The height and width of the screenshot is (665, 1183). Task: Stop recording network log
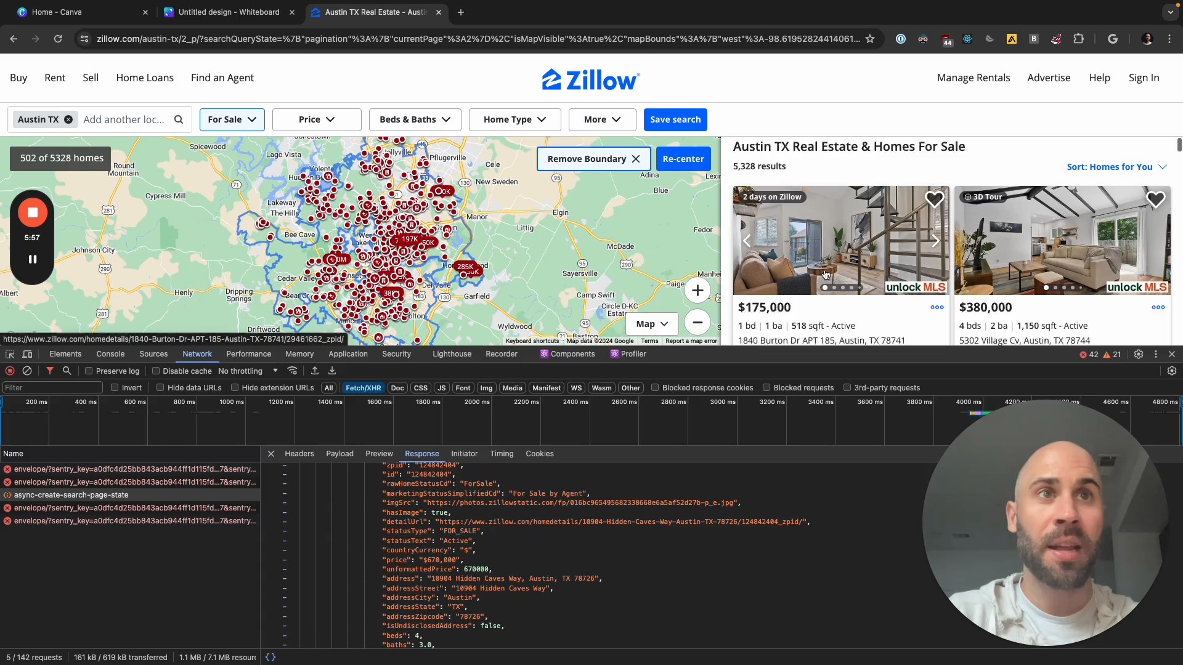click(10, 371)
